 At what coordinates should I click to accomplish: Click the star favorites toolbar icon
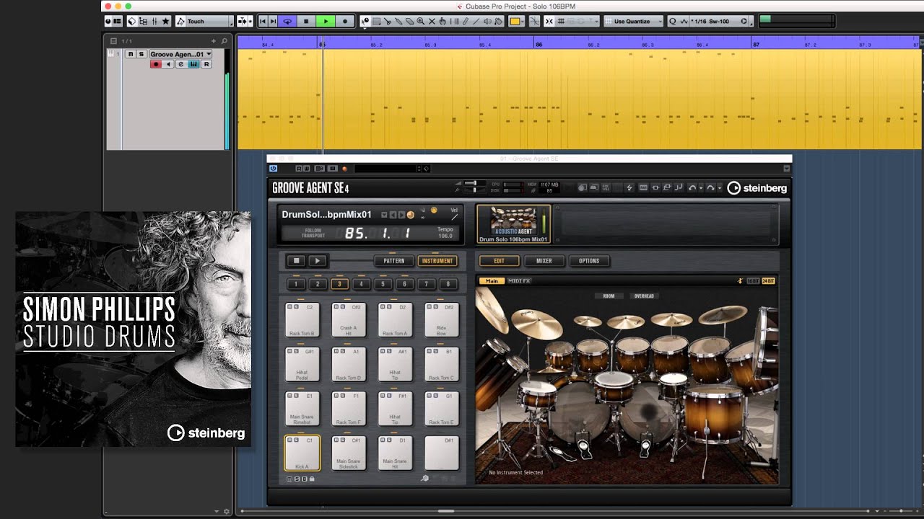(166, 22)
